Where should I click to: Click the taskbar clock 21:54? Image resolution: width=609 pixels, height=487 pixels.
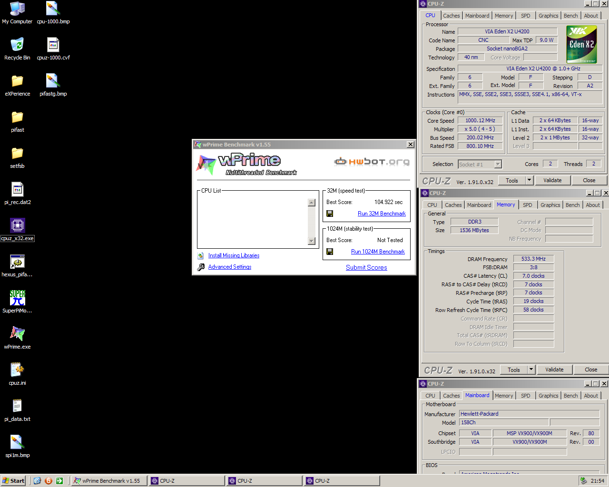598,481
